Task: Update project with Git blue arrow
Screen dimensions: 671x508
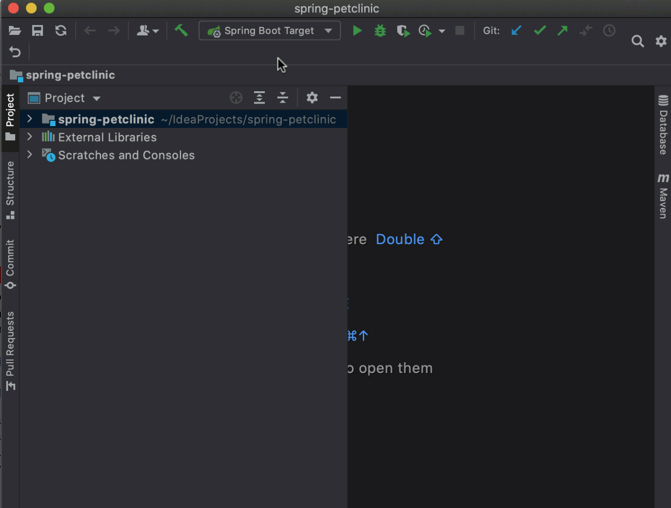Action: pyautogui.click(x=516, y=31)
